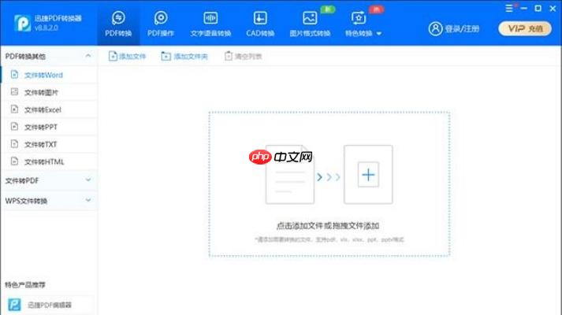562x315 pixels.
Task: Click the 文件转HTML file icon
Action: click(14, 161)
